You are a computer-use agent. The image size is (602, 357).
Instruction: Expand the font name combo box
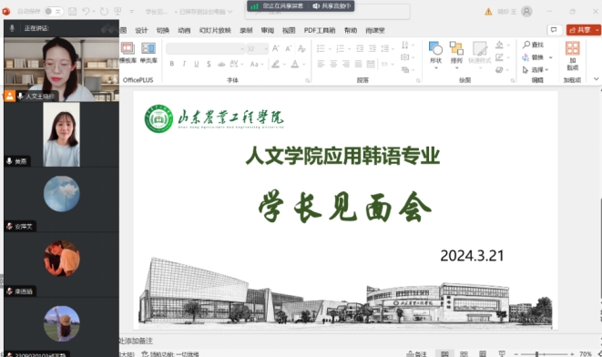tap(242, 49)
